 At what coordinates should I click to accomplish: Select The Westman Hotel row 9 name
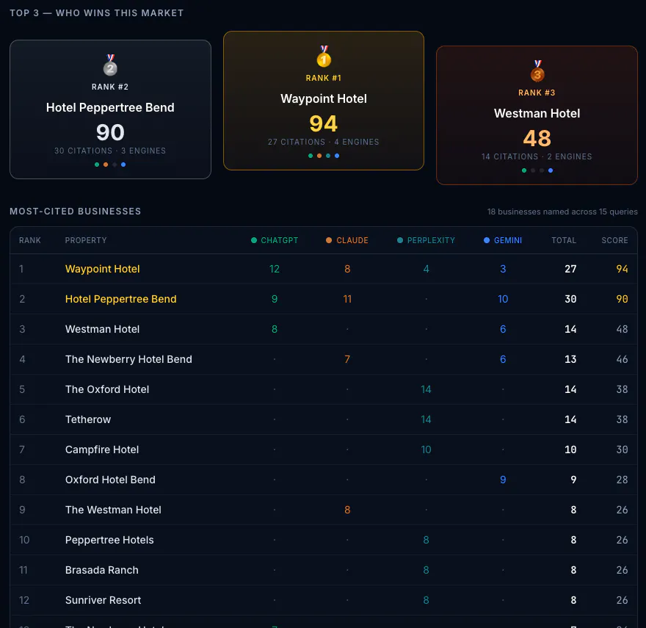[x=113, y=510]
